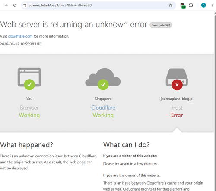Viewport: 216px width, 191px height.
Task: Click the 'joannapluta-blog.pl' host label
Action: (177, 99)
